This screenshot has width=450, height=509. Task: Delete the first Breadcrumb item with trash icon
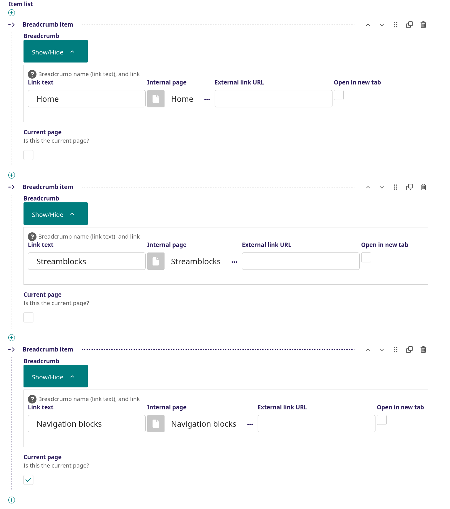(423, 25)
